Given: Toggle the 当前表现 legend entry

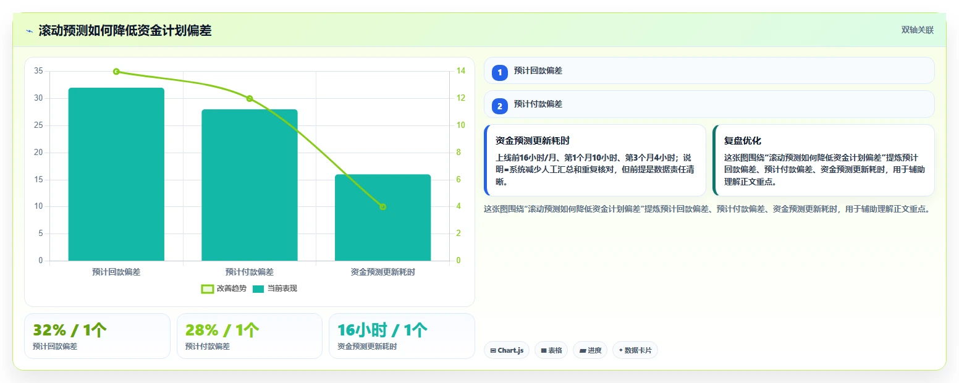Looking at the screenshot, I should click(275, 288).
